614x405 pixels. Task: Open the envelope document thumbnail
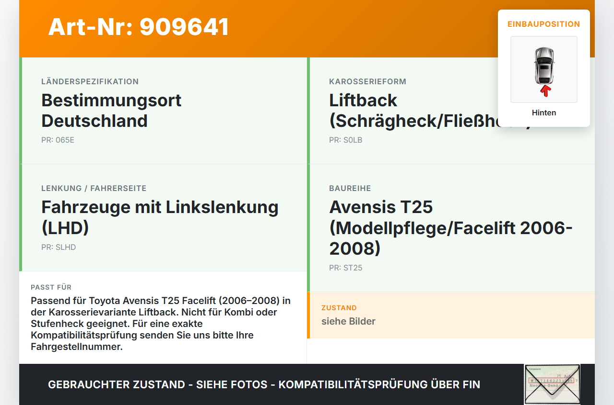552,384
